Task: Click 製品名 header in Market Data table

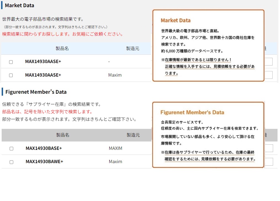Action: 62,49
